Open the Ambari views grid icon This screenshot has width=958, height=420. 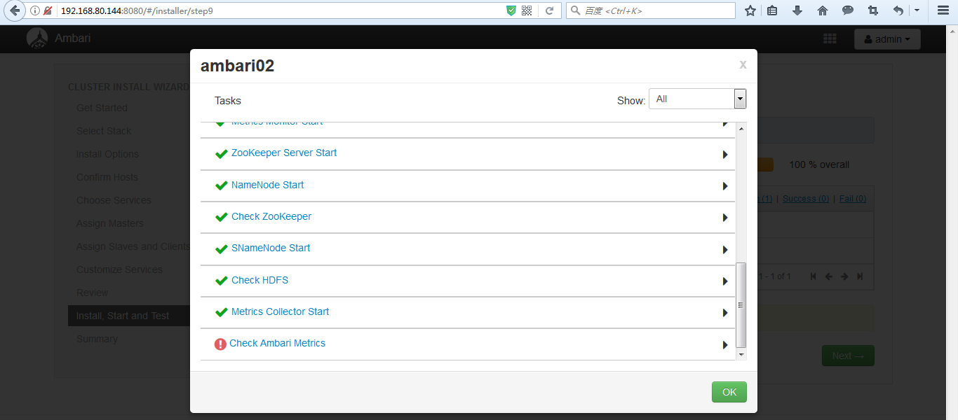tap(830, 39)
